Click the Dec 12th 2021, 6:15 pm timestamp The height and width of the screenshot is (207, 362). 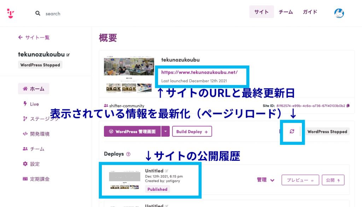click(x=164, y=176)
